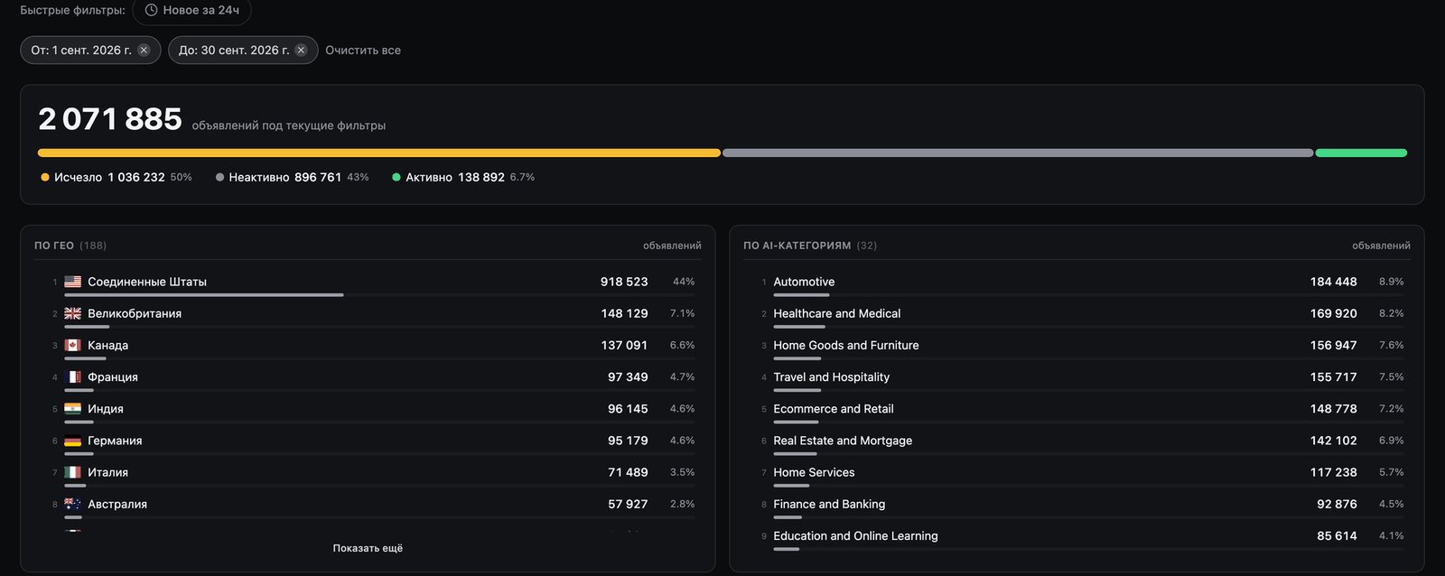Select the Home Services category
1445x576 pixels.
1077,474
